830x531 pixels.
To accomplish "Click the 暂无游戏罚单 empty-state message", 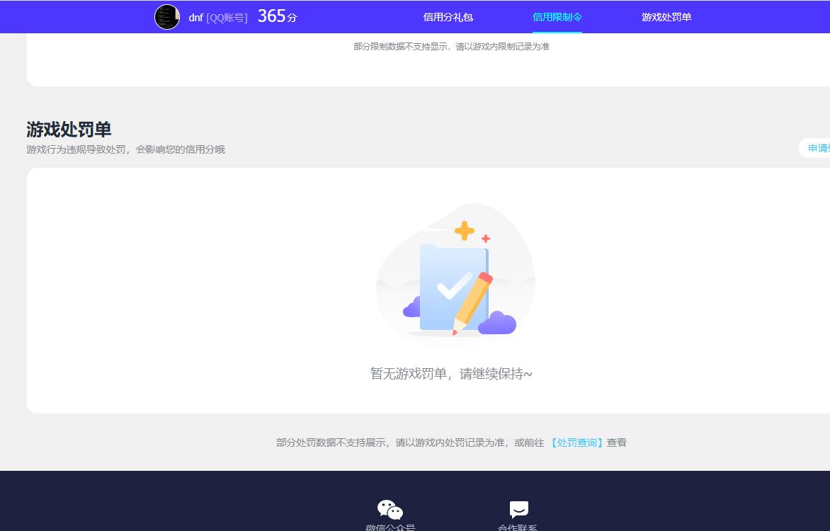I will point(451,373).
